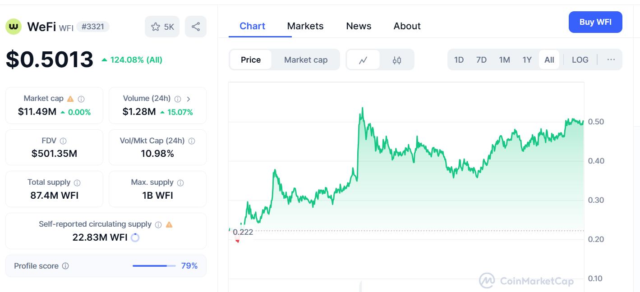Open the chart more options ellipsis
The height and width of the screenshot is (292, 640).
pos(611,60)
